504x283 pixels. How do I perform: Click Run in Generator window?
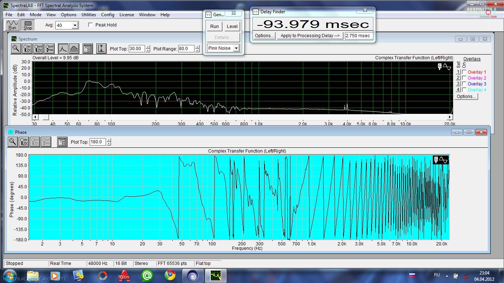[214, 27]
